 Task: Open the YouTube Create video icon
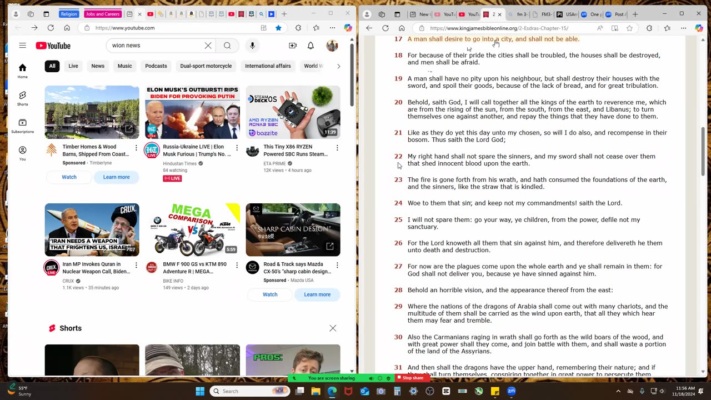click(293, 46)
